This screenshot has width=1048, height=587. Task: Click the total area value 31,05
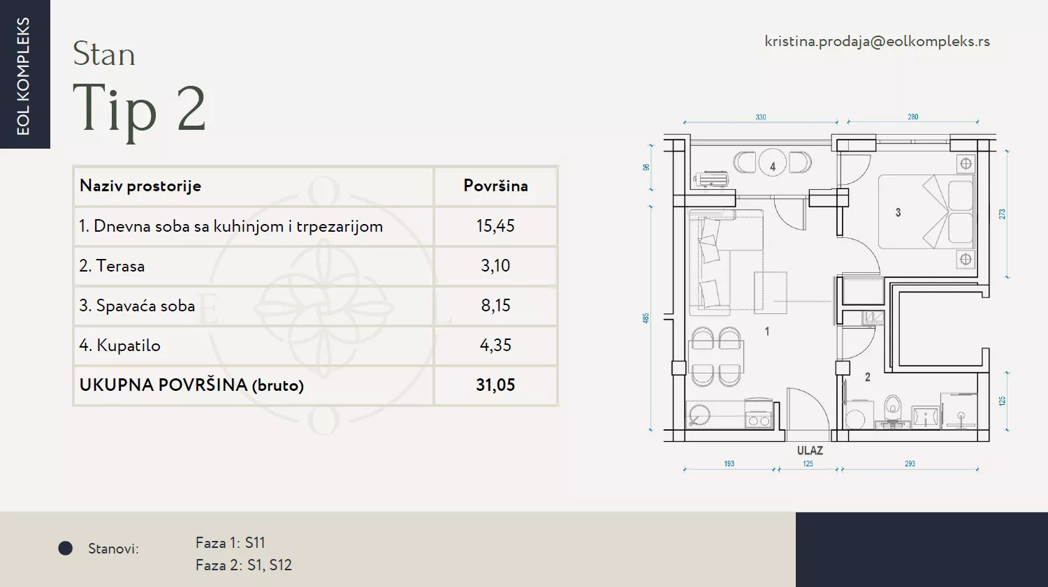coord(495,385)
